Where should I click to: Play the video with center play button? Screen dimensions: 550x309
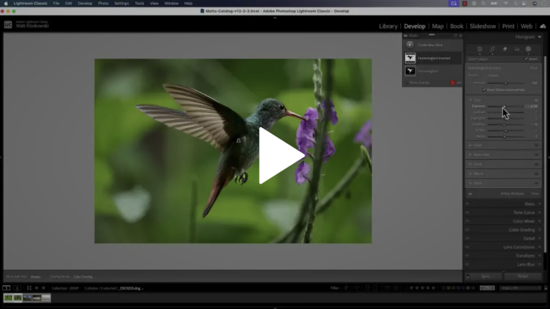(x=280, y=156)
